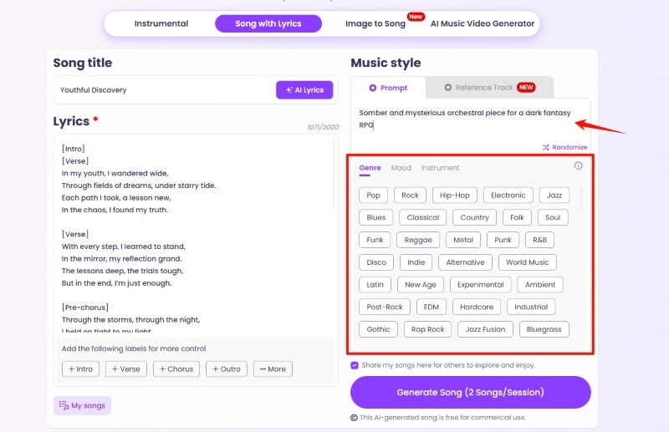This screenshot has width=669, height=432.
Task: Choose Post-Rock genre tag
Action: (385, 307)
